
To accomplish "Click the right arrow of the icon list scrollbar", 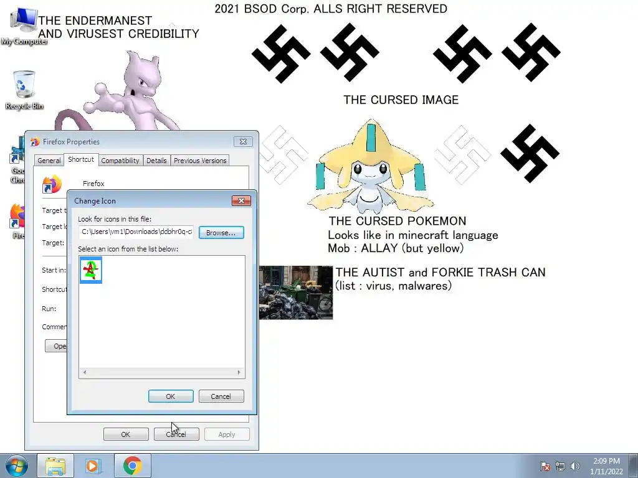I will 239,372.
